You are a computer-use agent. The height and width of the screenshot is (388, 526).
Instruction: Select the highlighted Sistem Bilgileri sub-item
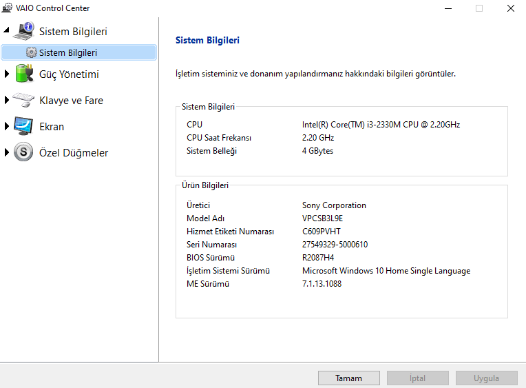click(79, 52)
